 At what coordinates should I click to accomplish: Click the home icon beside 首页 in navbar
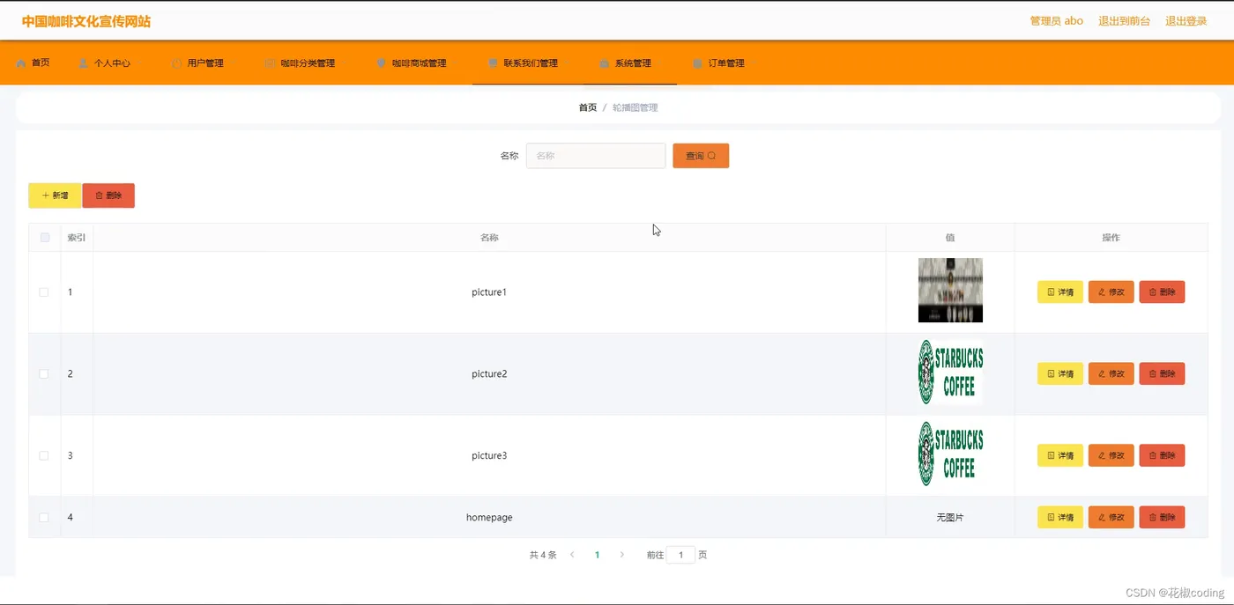(21, 63)
